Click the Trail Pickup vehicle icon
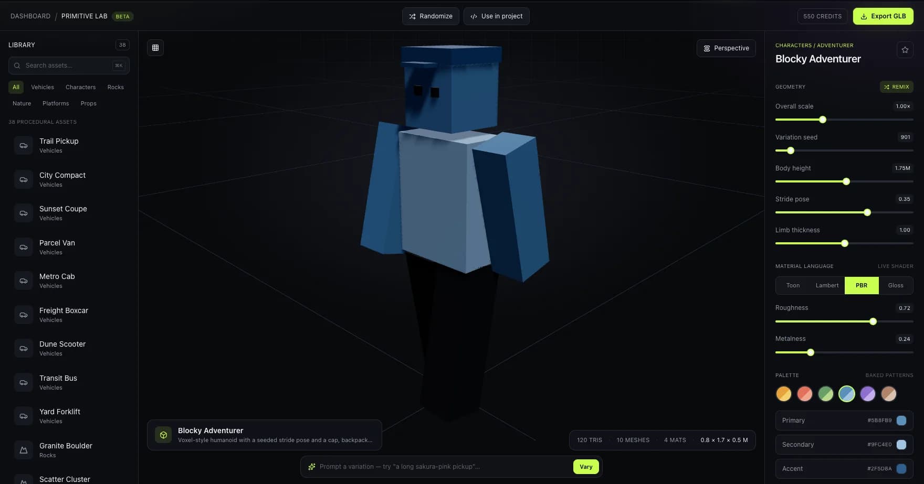This screenshot has width=924, height=484. 24,145
